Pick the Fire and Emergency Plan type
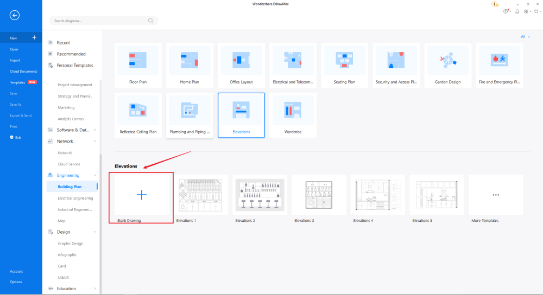Image resolution: width=543 pixels, height=295 pixels. 499,66
